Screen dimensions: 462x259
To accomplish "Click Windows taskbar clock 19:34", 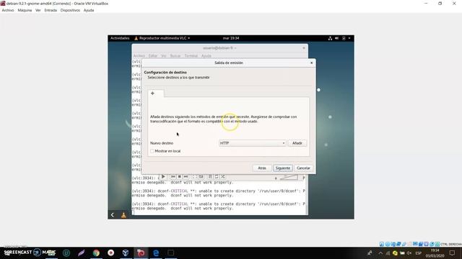I will pyautogui.click(x=435, y=253).
